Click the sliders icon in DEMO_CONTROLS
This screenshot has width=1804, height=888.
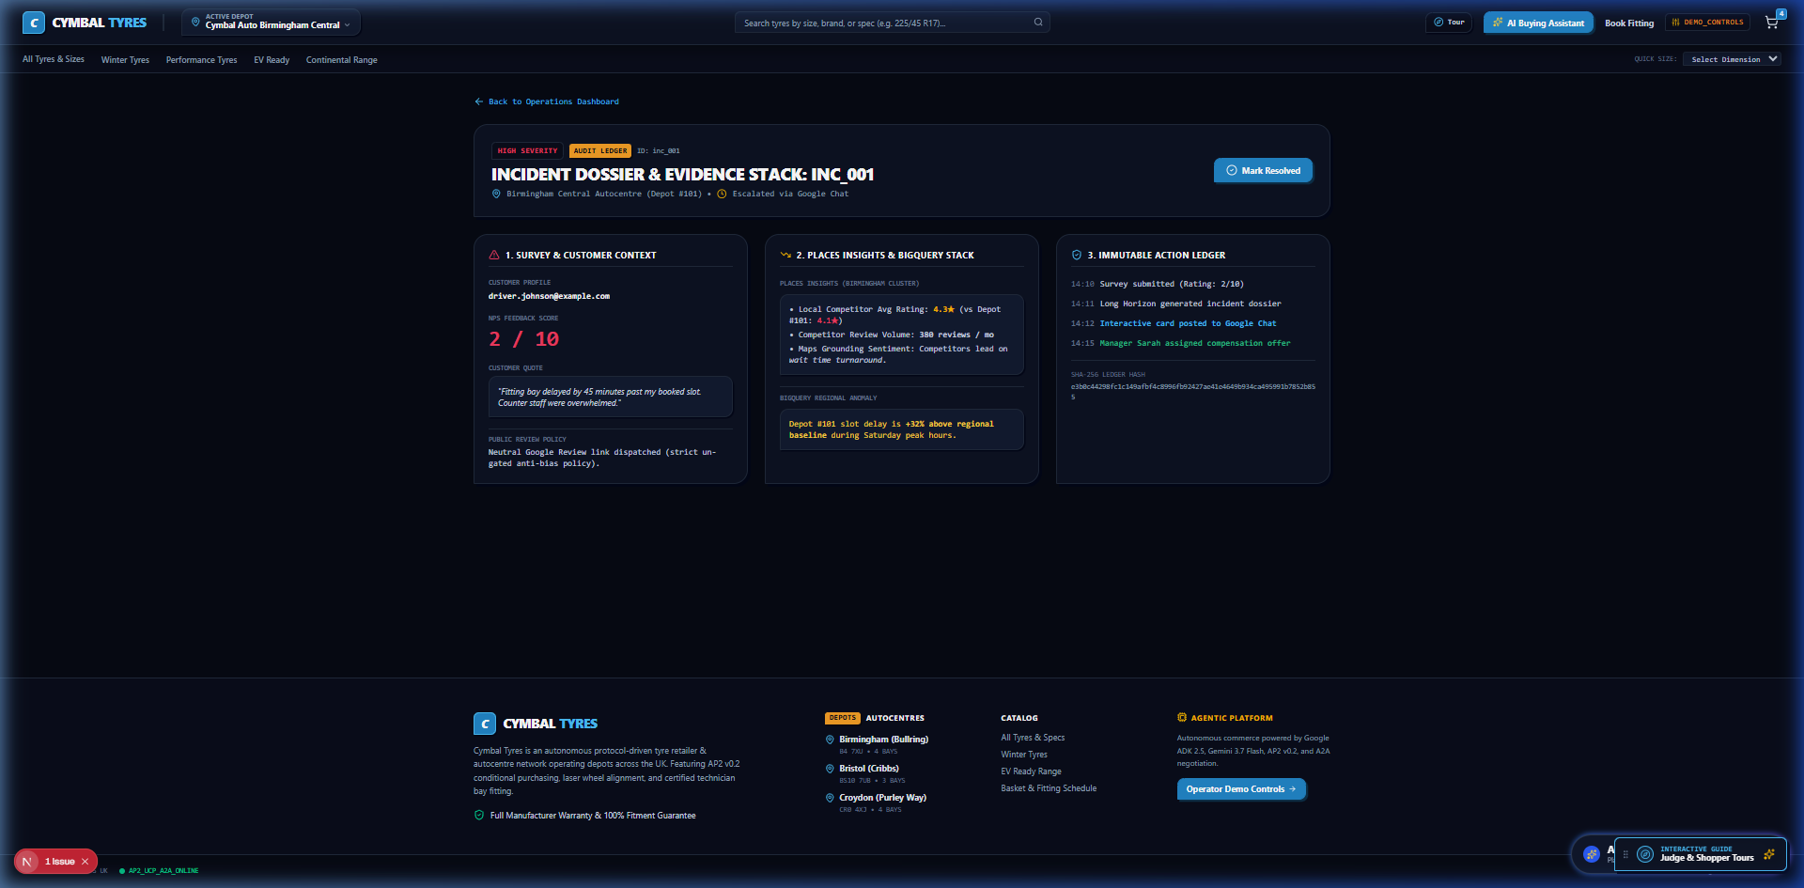1675,22
